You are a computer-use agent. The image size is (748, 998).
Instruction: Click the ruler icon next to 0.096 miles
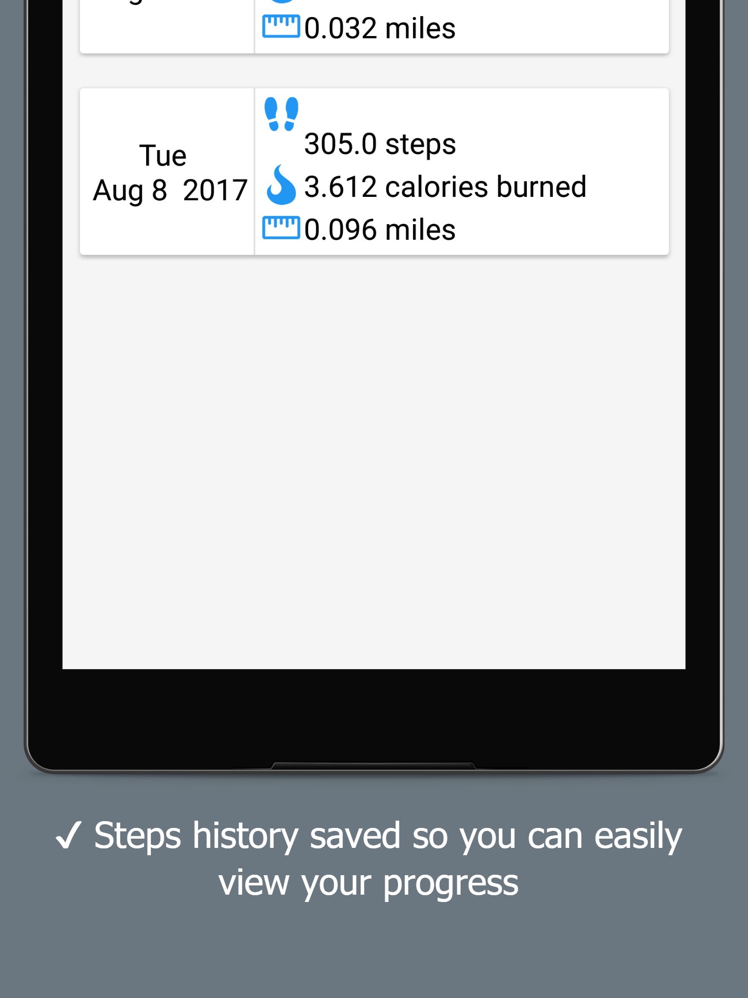[281, 228]
